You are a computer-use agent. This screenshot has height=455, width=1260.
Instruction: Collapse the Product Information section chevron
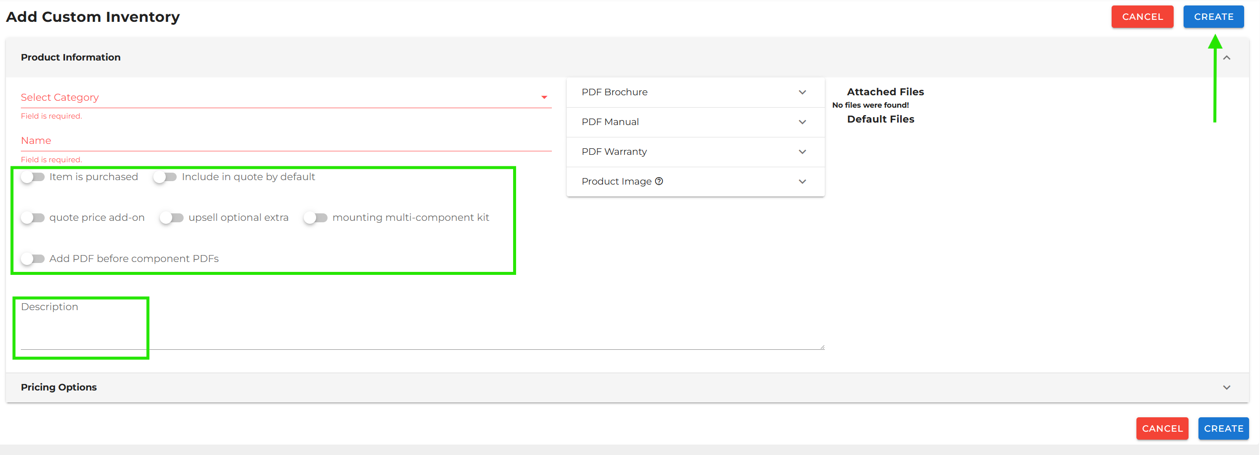click(1227, 58)
